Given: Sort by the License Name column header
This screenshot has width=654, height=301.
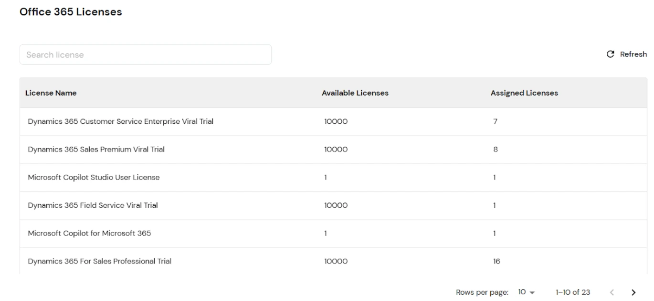Looking at the screenshot, I should [51, 93].
